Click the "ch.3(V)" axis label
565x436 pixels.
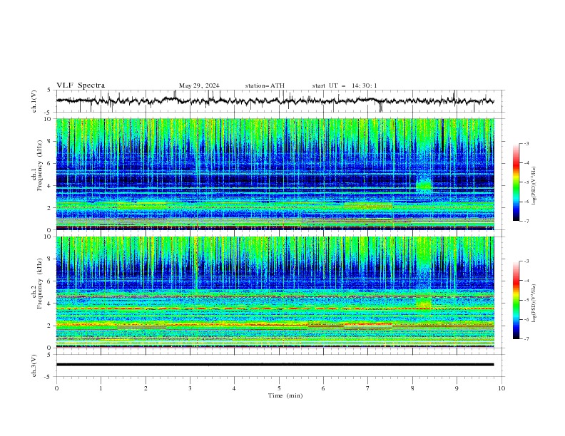tap(34, 365)
